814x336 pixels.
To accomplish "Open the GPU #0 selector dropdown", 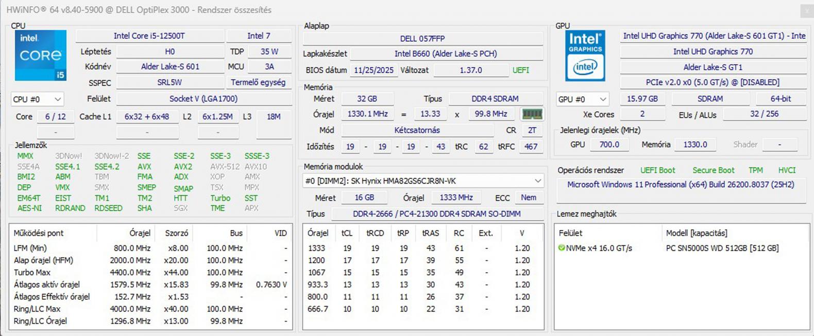I will pyautogui.click(x=582, y=99).
